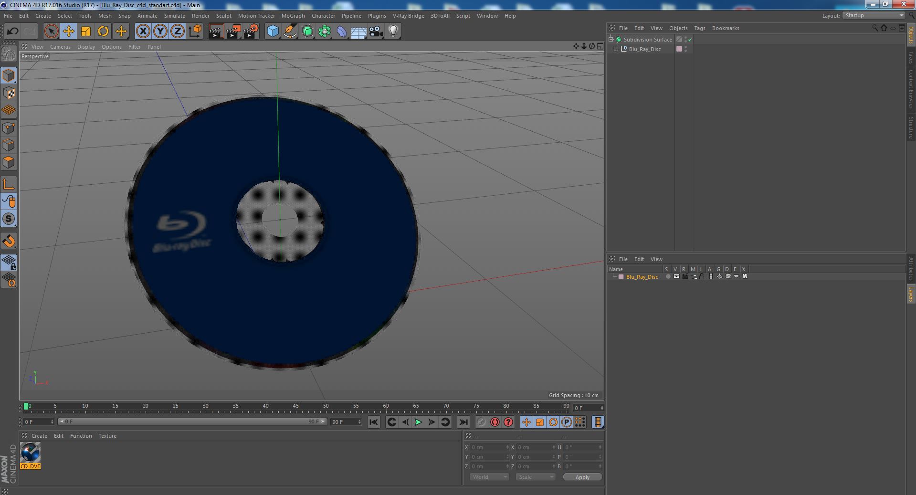Screen dimensions: 916x495
Task: Open viewport Cameras menu
Action: pos(60,47)
